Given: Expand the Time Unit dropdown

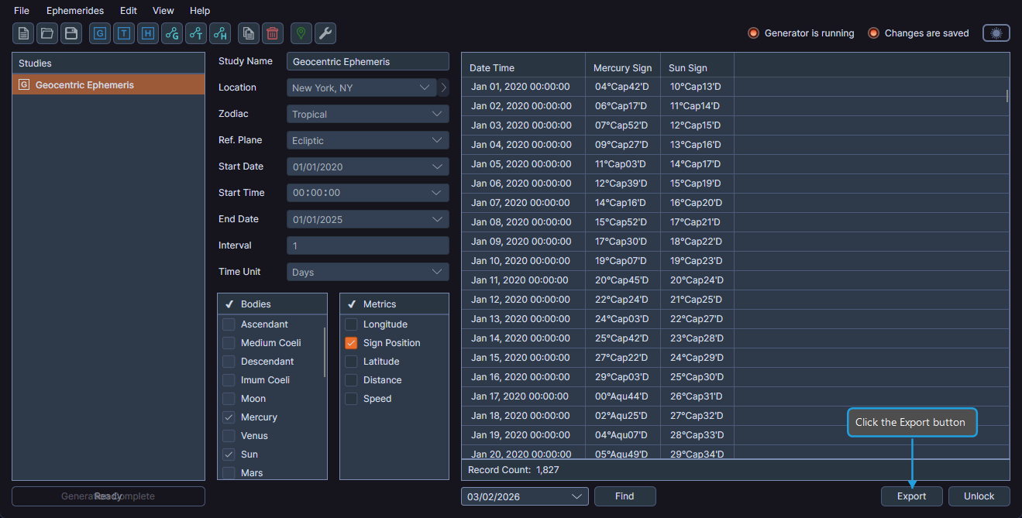Looking at the screenshot, I should pos(367,271).
